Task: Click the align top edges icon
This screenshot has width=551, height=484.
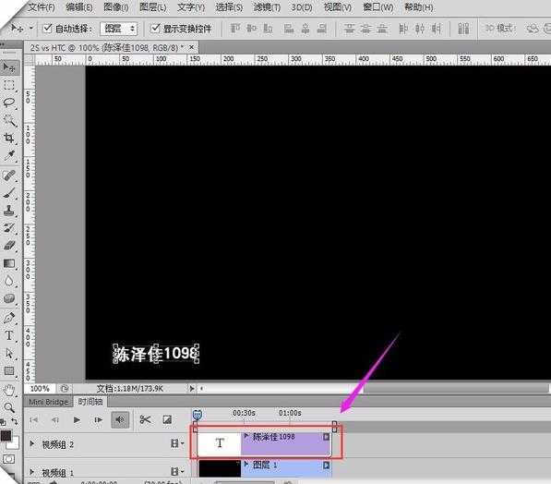Action: coord(235,28)
